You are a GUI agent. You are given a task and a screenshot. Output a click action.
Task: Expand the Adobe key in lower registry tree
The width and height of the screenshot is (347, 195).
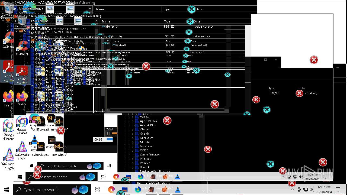pos(133,117)
